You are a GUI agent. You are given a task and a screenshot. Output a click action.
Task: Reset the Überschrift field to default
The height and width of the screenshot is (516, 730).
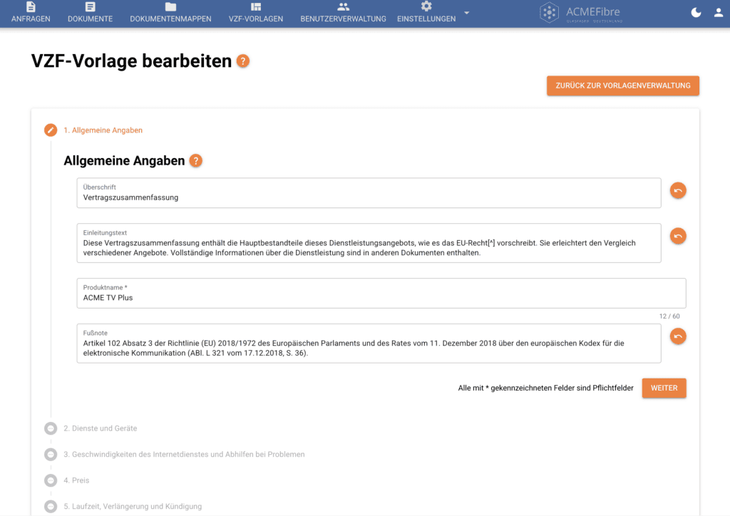tap(678, 191)
